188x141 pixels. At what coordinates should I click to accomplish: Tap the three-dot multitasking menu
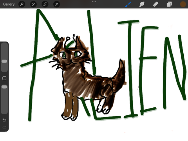(94, 2)
